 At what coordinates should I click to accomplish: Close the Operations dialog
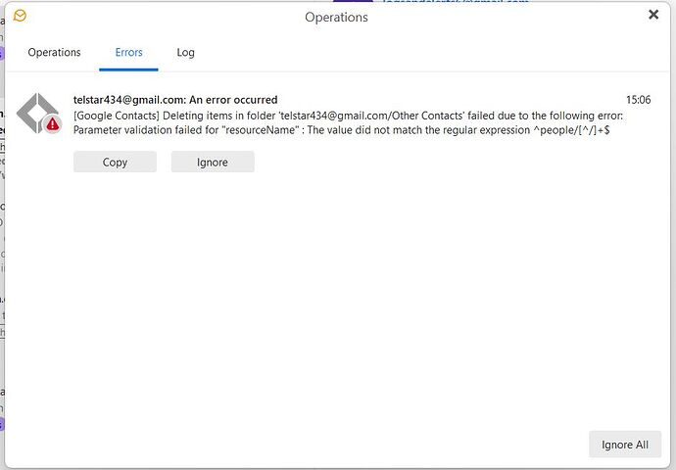[x=653, y=15]
